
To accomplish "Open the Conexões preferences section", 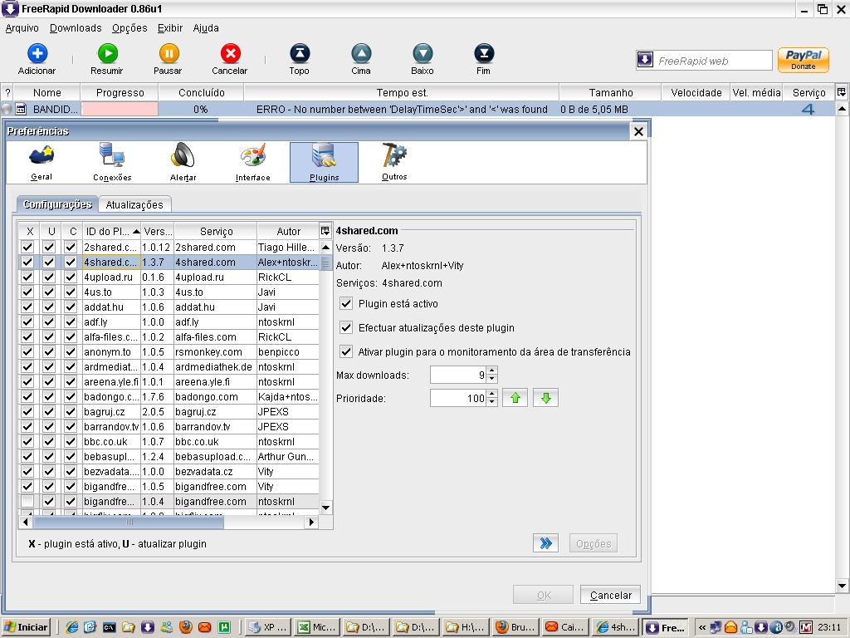I will [112, 161].
